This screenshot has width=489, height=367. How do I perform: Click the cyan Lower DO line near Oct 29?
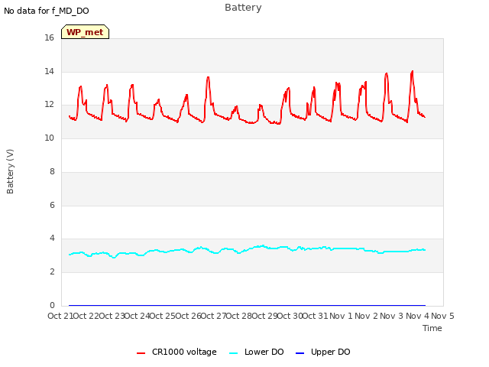pyautogui.click(x=263, y=246)
